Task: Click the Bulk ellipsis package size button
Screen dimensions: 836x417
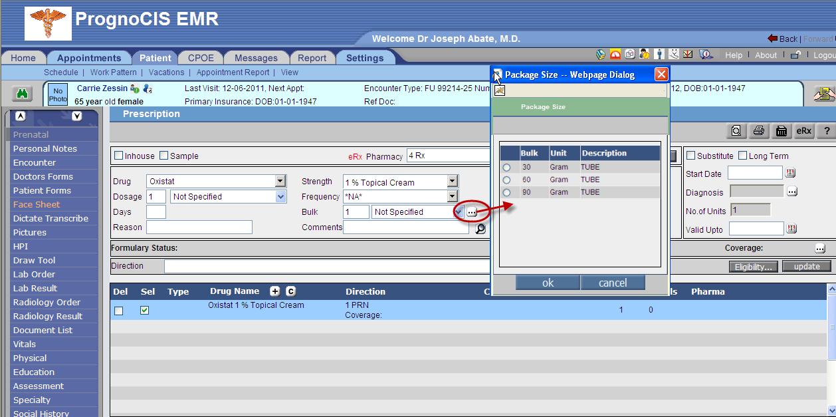Action: tap(472, 211)
